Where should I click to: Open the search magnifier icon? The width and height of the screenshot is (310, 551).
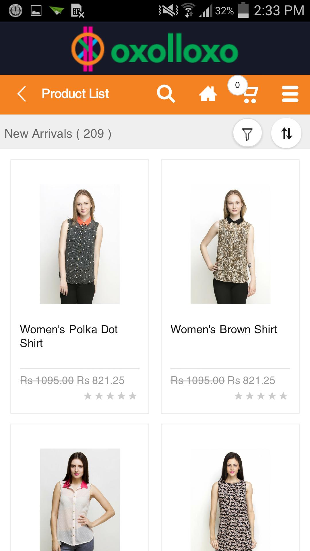click(166, 94)
